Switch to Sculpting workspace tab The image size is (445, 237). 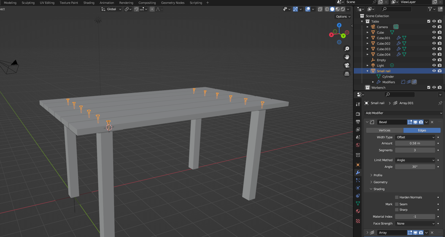point(28,3)
